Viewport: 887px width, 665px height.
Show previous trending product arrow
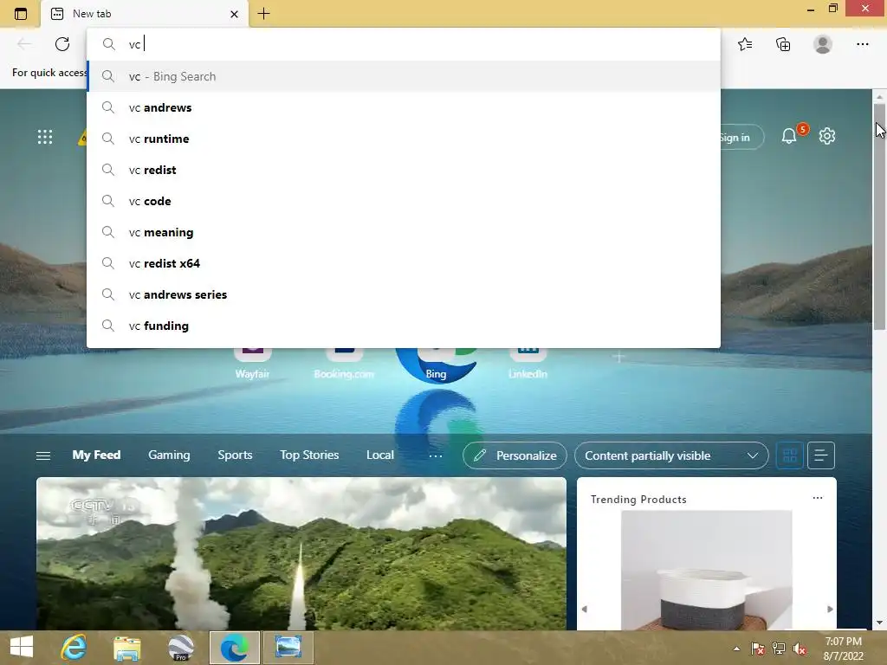(585, 609)
